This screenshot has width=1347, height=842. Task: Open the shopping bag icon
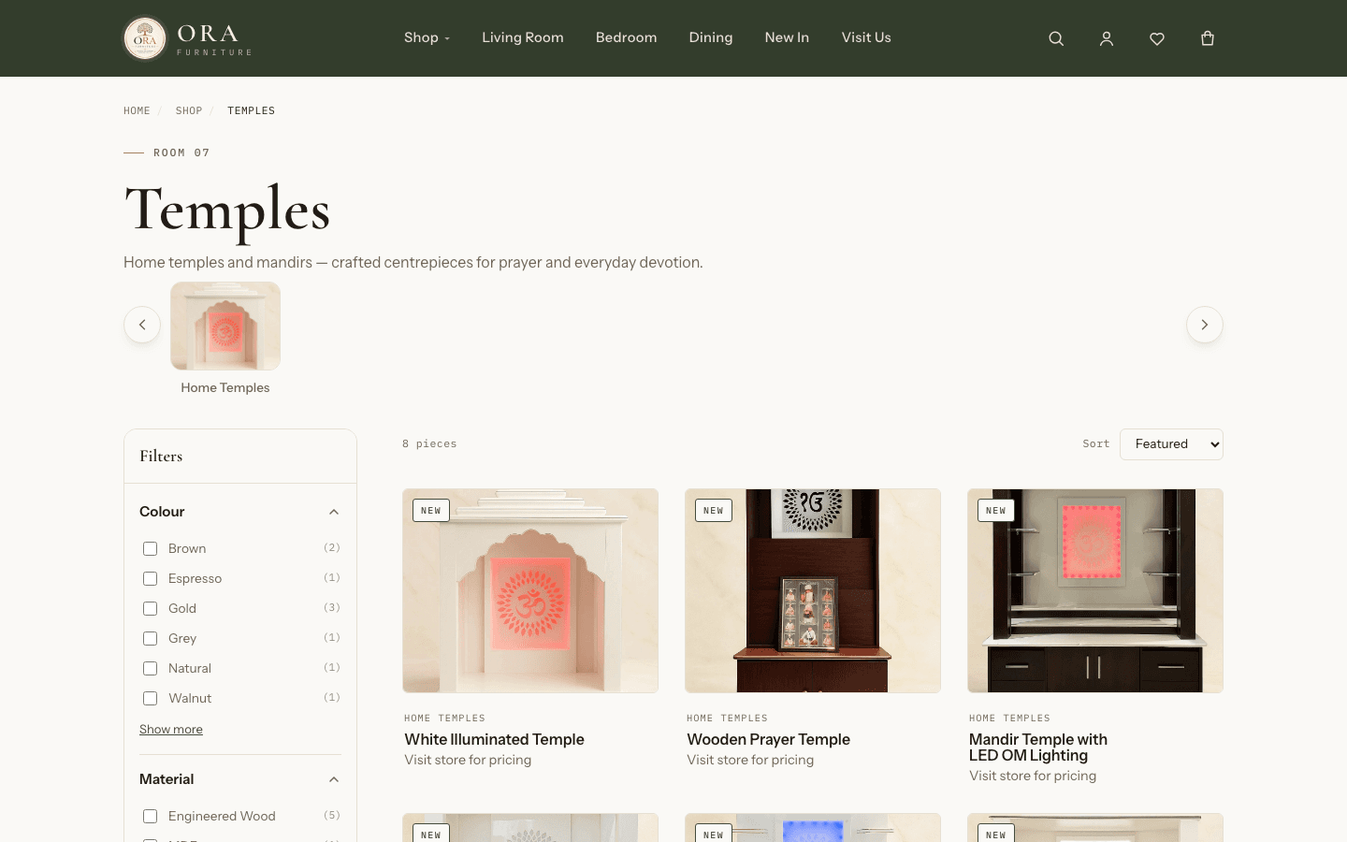[x=1208, y=38]
